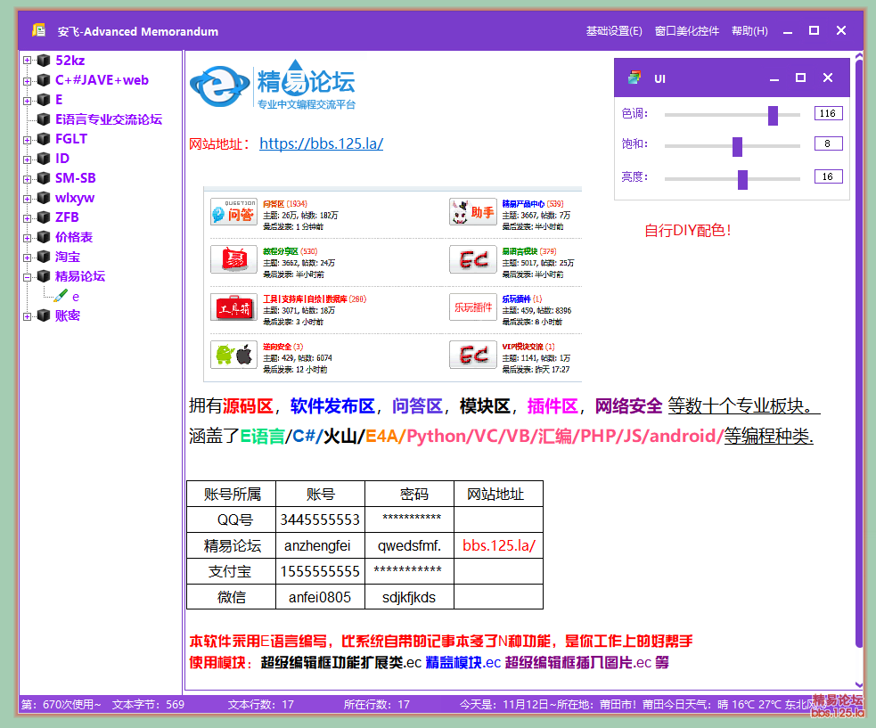
Task: Click the UI panel colorful title icon
Action: [x=634, y=78]
